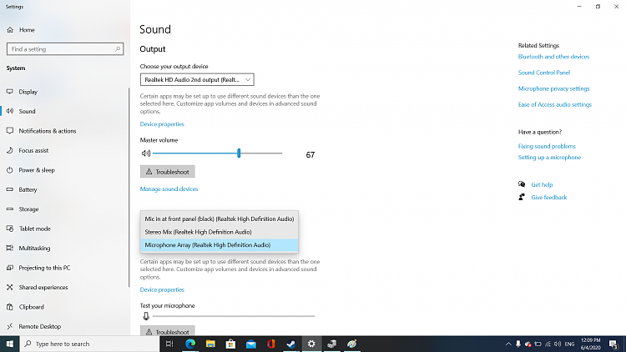Expand the output device dropdown
The height and width of the screenshot is (352, 626).
pos(197,79)
